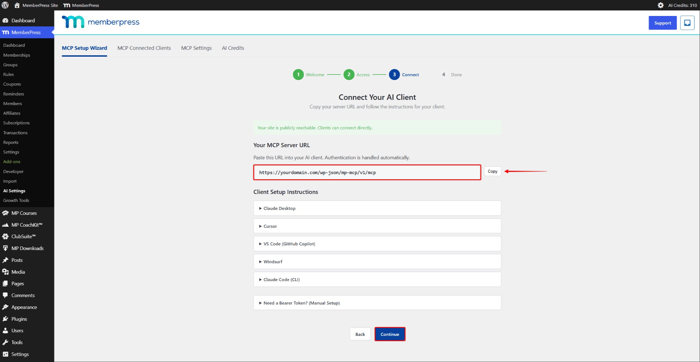Click the step 4 Done label
Viewport: 700px width, 362px height.
(456, 75)
